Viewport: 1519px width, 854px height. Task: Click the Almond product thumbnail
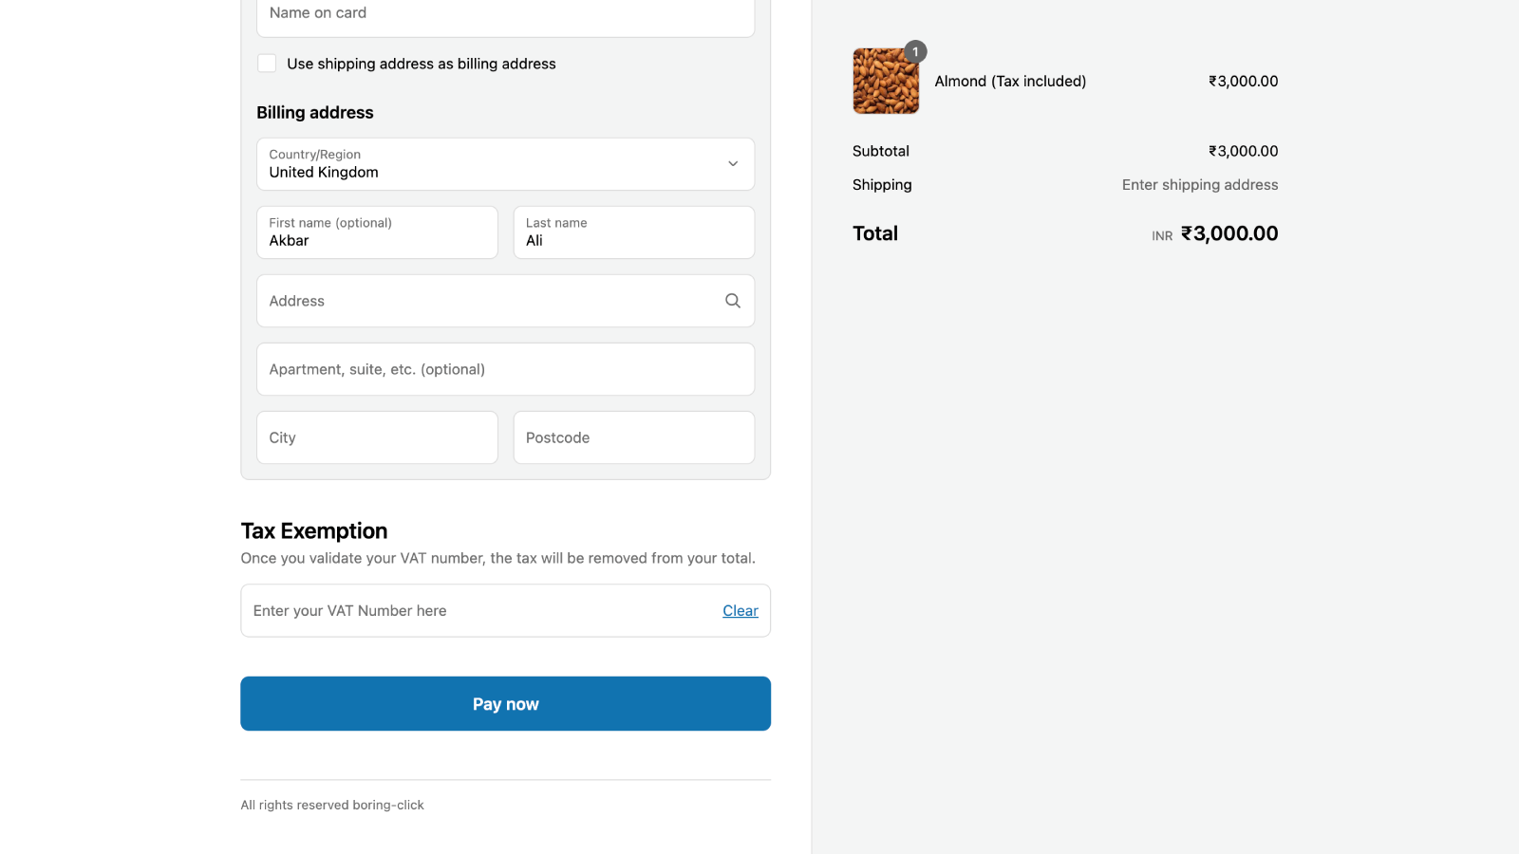886,82
